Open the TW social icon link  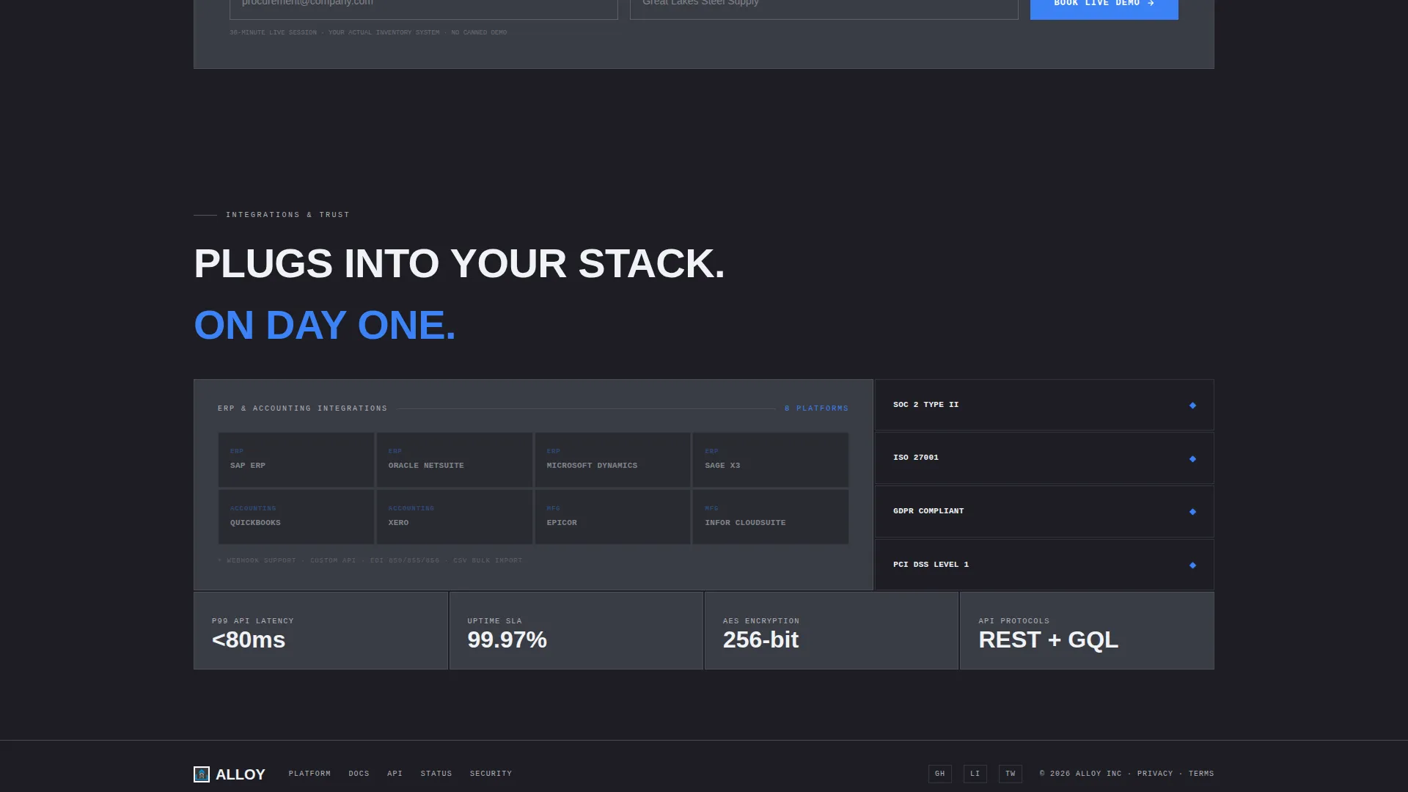tap(1011, 774)
